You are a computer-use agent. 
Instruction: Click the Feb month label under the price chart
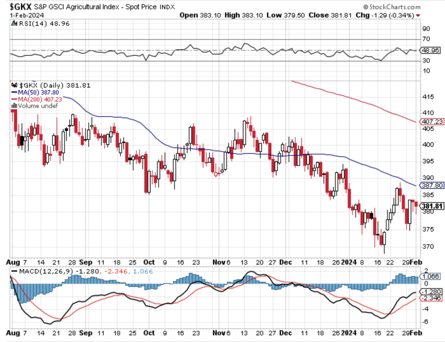coord(416,262)
